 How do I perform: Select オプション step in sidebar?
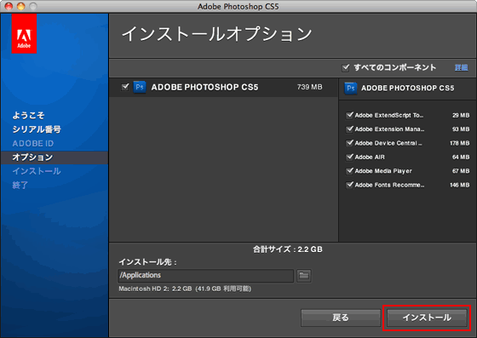pos(32,158)
